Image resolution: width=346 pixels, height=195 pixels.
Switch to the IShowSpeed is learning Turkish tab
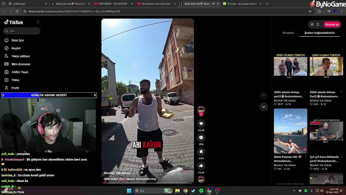coord(157,4)
